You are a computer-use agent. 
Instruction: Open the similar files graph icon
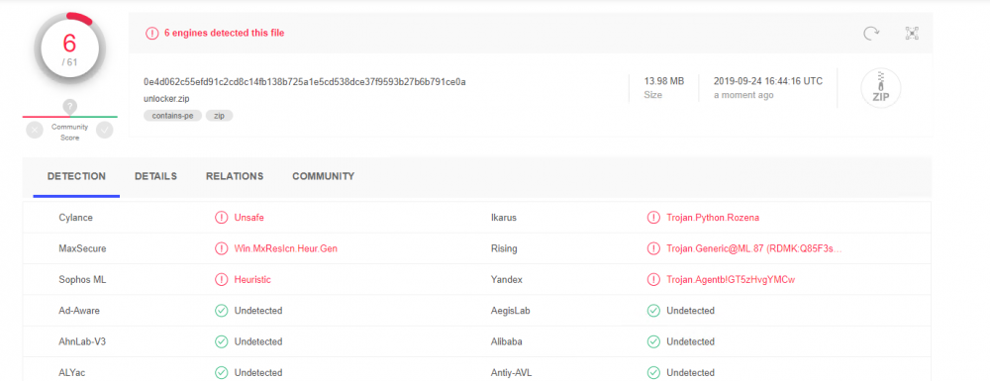click(911, 34)
